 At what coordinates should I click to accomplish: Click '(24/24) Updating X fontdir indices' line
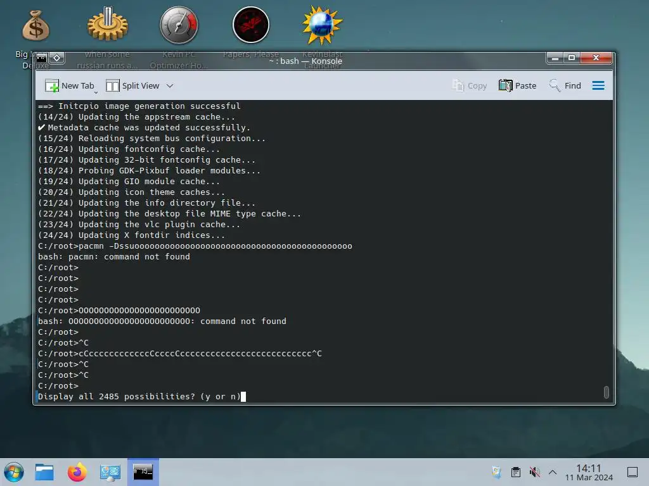pos(132,235)
